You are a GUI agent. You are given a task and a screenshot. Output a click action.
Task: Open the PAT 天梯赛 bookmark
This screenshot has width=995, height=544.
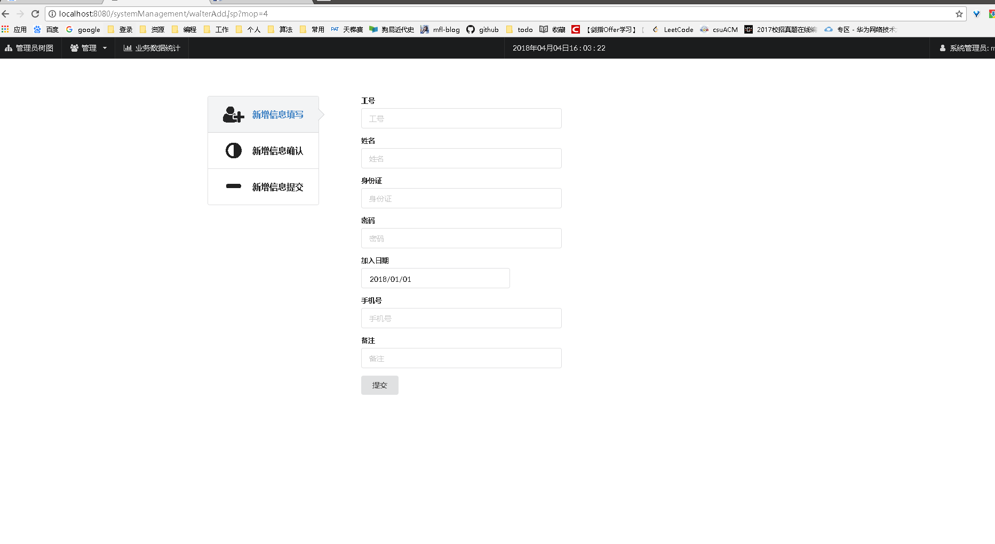347,29
